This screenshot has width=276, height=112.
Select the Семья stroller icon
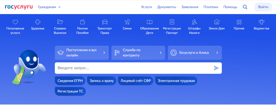click(x=127, y=22)
